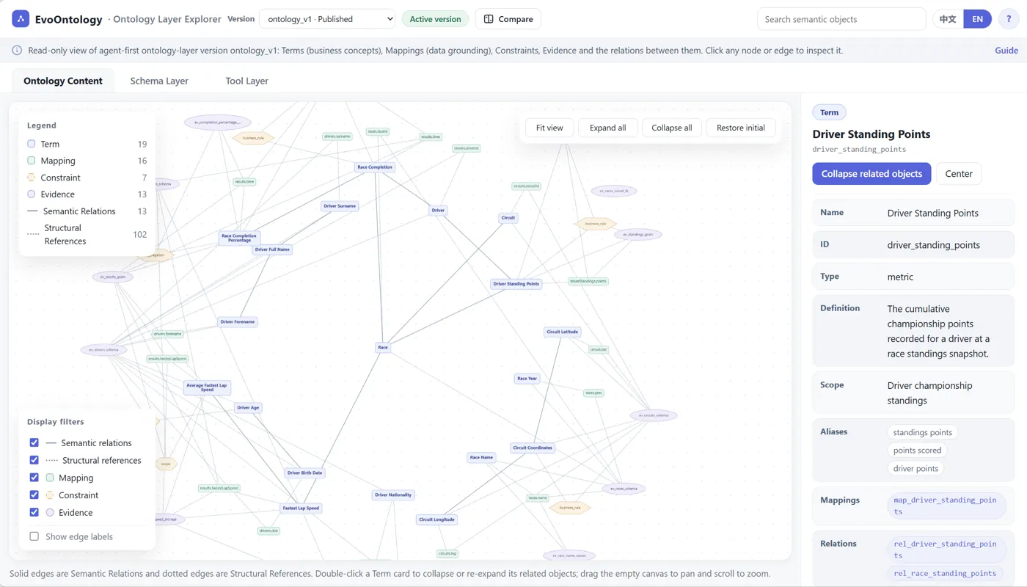
Task: Switch to Tool Layer tab
Action: click(x=246, y=81)
